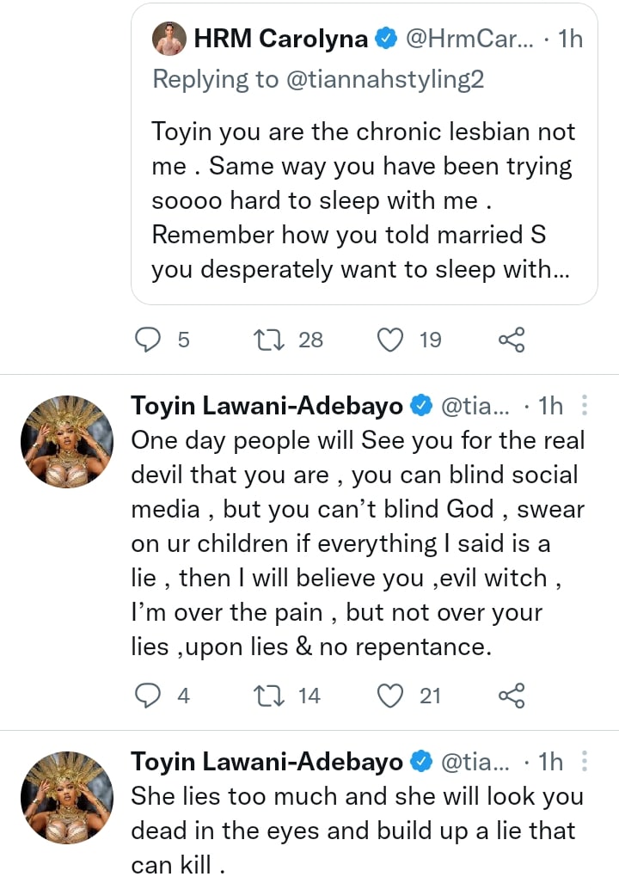Image resolution: width=619 pixels, height=889 pixels.
Task: Open Toyin's avatar on "One day people" tweet
Action: click(x=66, y=442)
